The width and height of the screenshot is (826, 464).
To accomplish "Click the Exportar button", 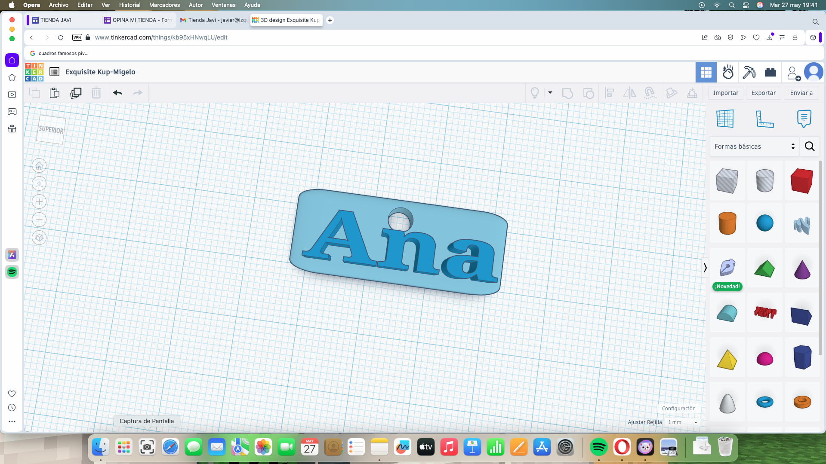I will (x=763, y=93).
